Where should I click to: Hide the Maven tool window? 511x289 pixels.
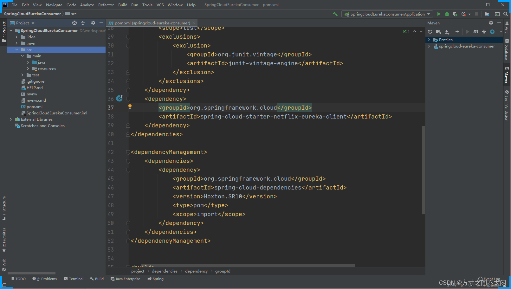pos(499,23)
